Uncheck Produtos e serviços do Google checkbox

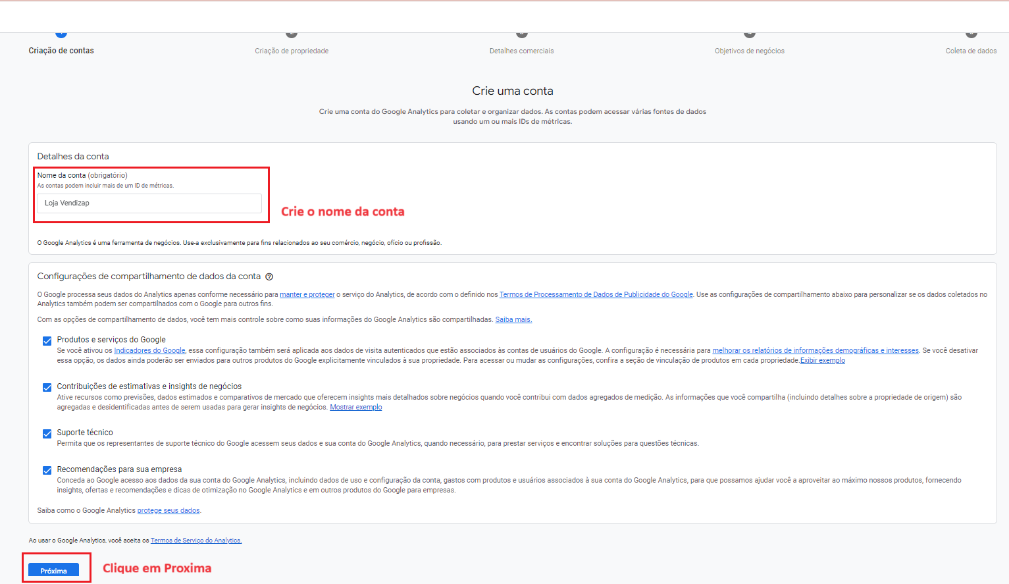click(47, 341)
